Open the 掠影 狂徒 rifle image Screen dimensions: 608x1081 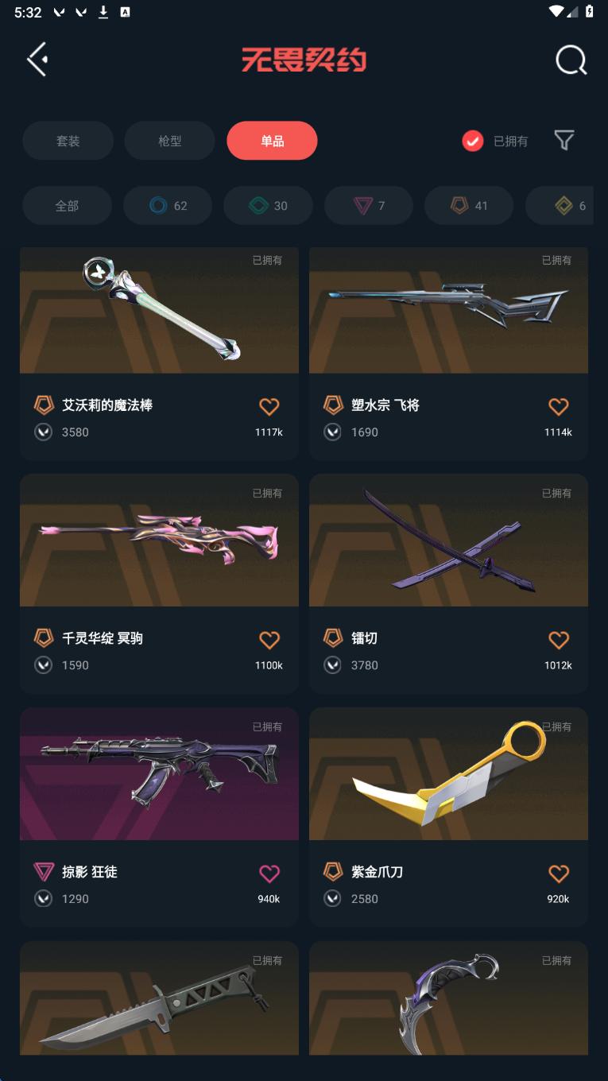pos(159,774)
